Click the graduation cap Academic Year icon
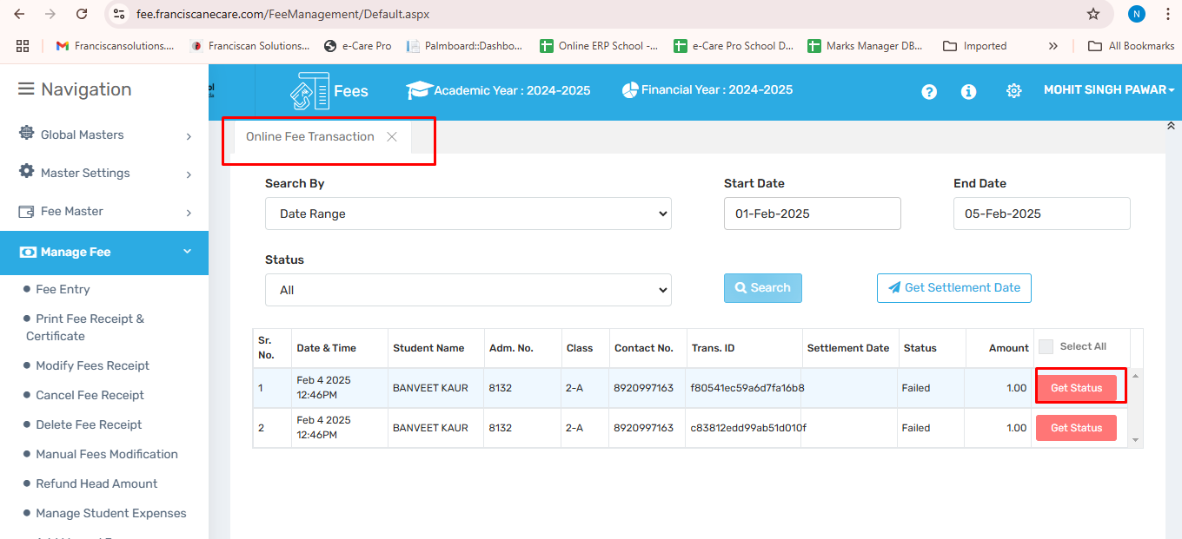 pos(419,90)
